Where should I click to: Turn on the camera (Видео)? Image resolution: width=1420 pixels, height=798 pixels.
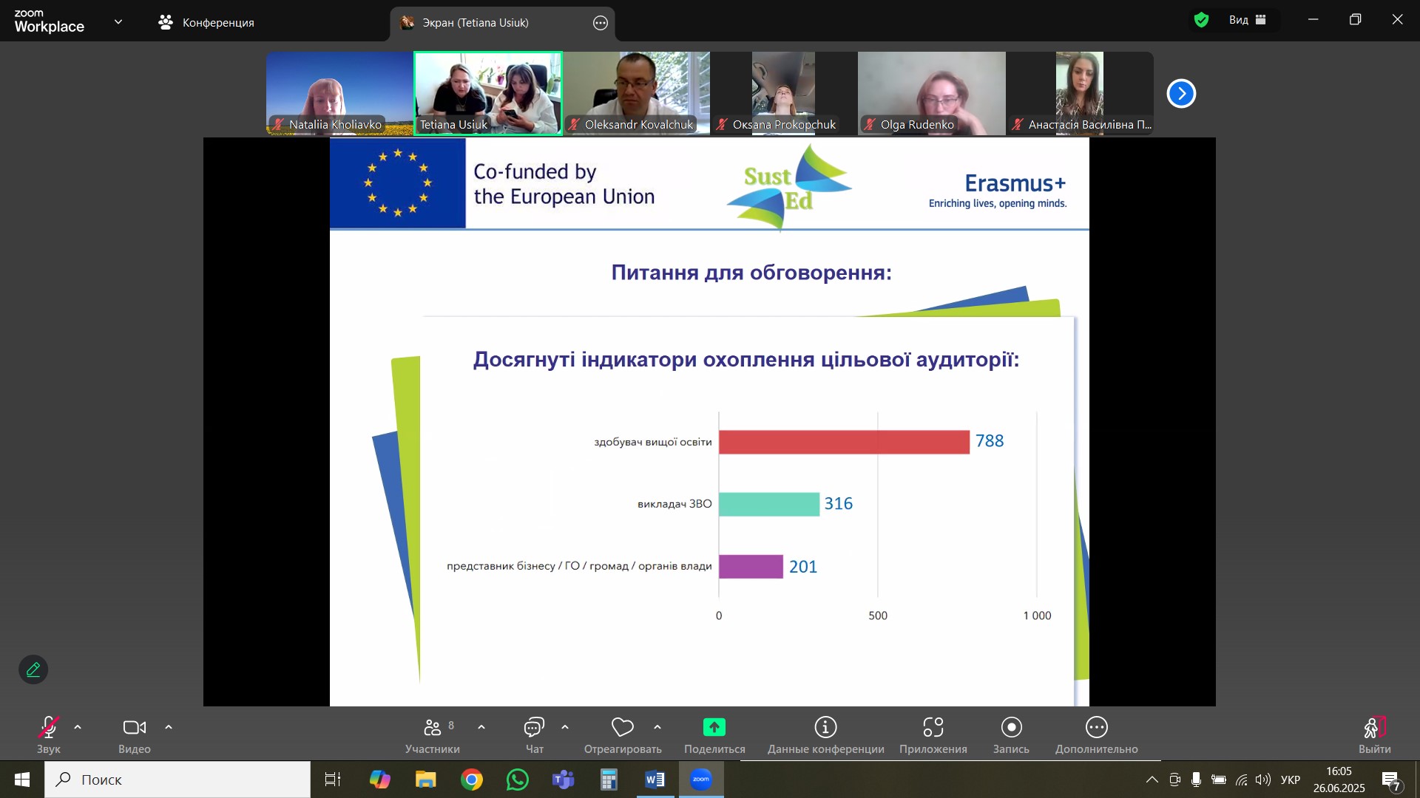tap(134, 729)
